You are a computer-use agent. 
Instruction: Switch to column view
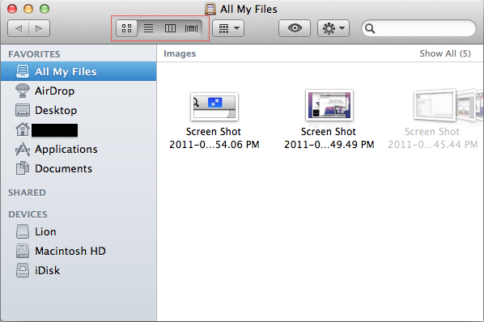pyautogui.click(x=170, y=28)
